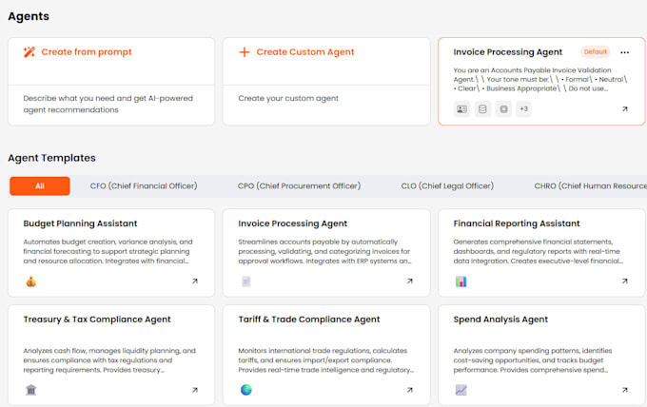This screenshot has height=407, width=647.
Task: Click the ID card tool icon on default agent
Action: (461, 108)
